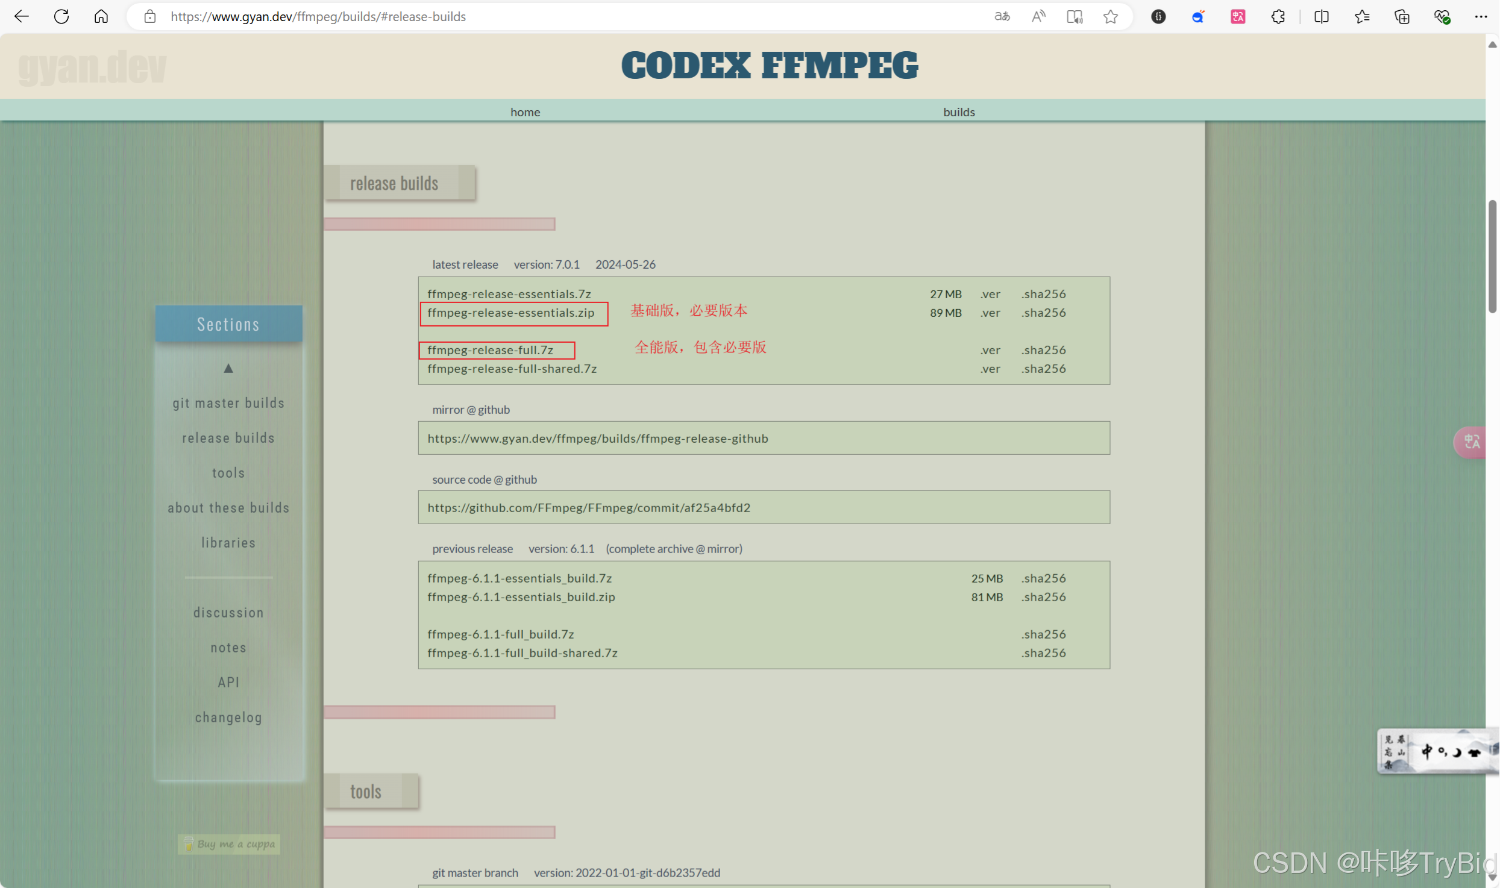
Task: Click the CODEX FFMPEG page title
Action: click(770, 65)
